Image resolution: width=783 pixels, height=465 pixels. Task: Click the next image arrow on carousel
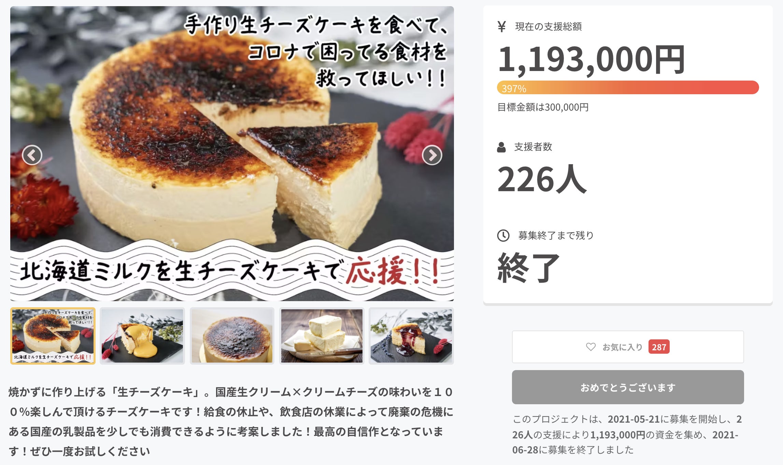pyautogui.click(x=432, y=155)
